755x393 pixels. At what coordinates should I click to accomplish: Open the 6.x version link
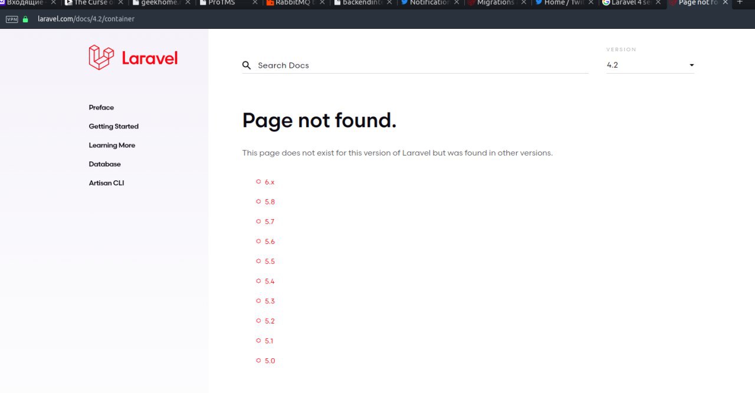tap(270, 182)
